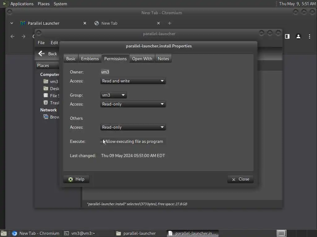This screenshot has width=317, height=237.
Task: Click the File System icon in sidebar
Action: click(46, 96)
